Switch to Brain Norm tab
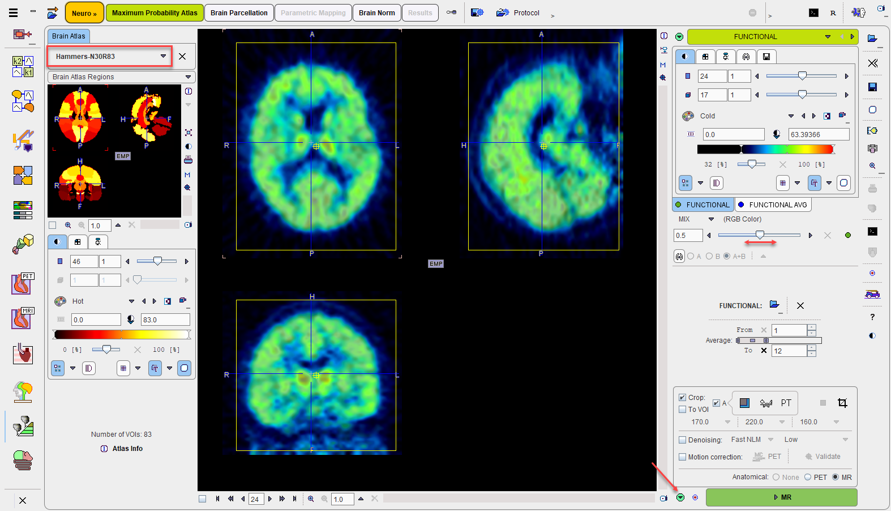Image resolution: width=891 pixels, height=511 pixels. (376, 12)
